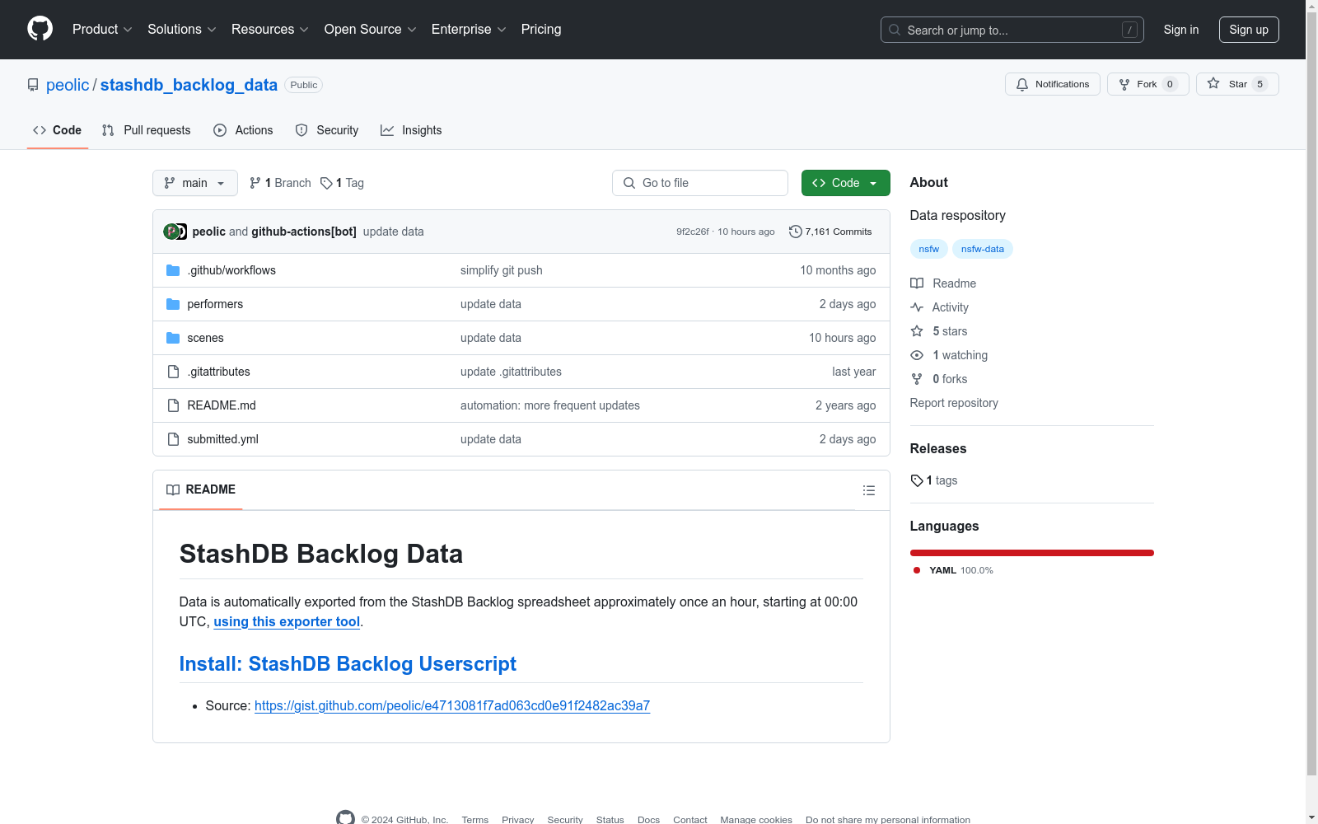Click the nsfw-data topic tag
This screenshot has height=824, width=1318.
pos(983,249)
